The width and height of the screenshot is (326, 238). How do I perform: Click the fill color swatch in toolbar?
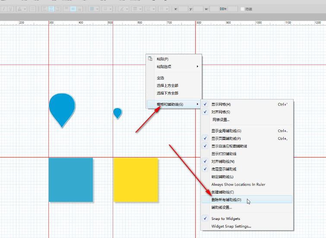92,9
